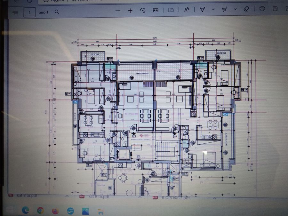Select the Draw pen tool
This screenshot has height=216, width=288.
[x=202, y=9]
